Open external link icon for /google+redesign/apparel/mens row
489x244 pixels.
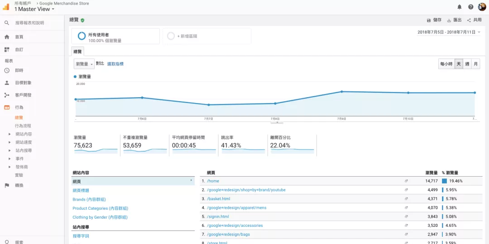pyautogui.click(x=406, y=207)
